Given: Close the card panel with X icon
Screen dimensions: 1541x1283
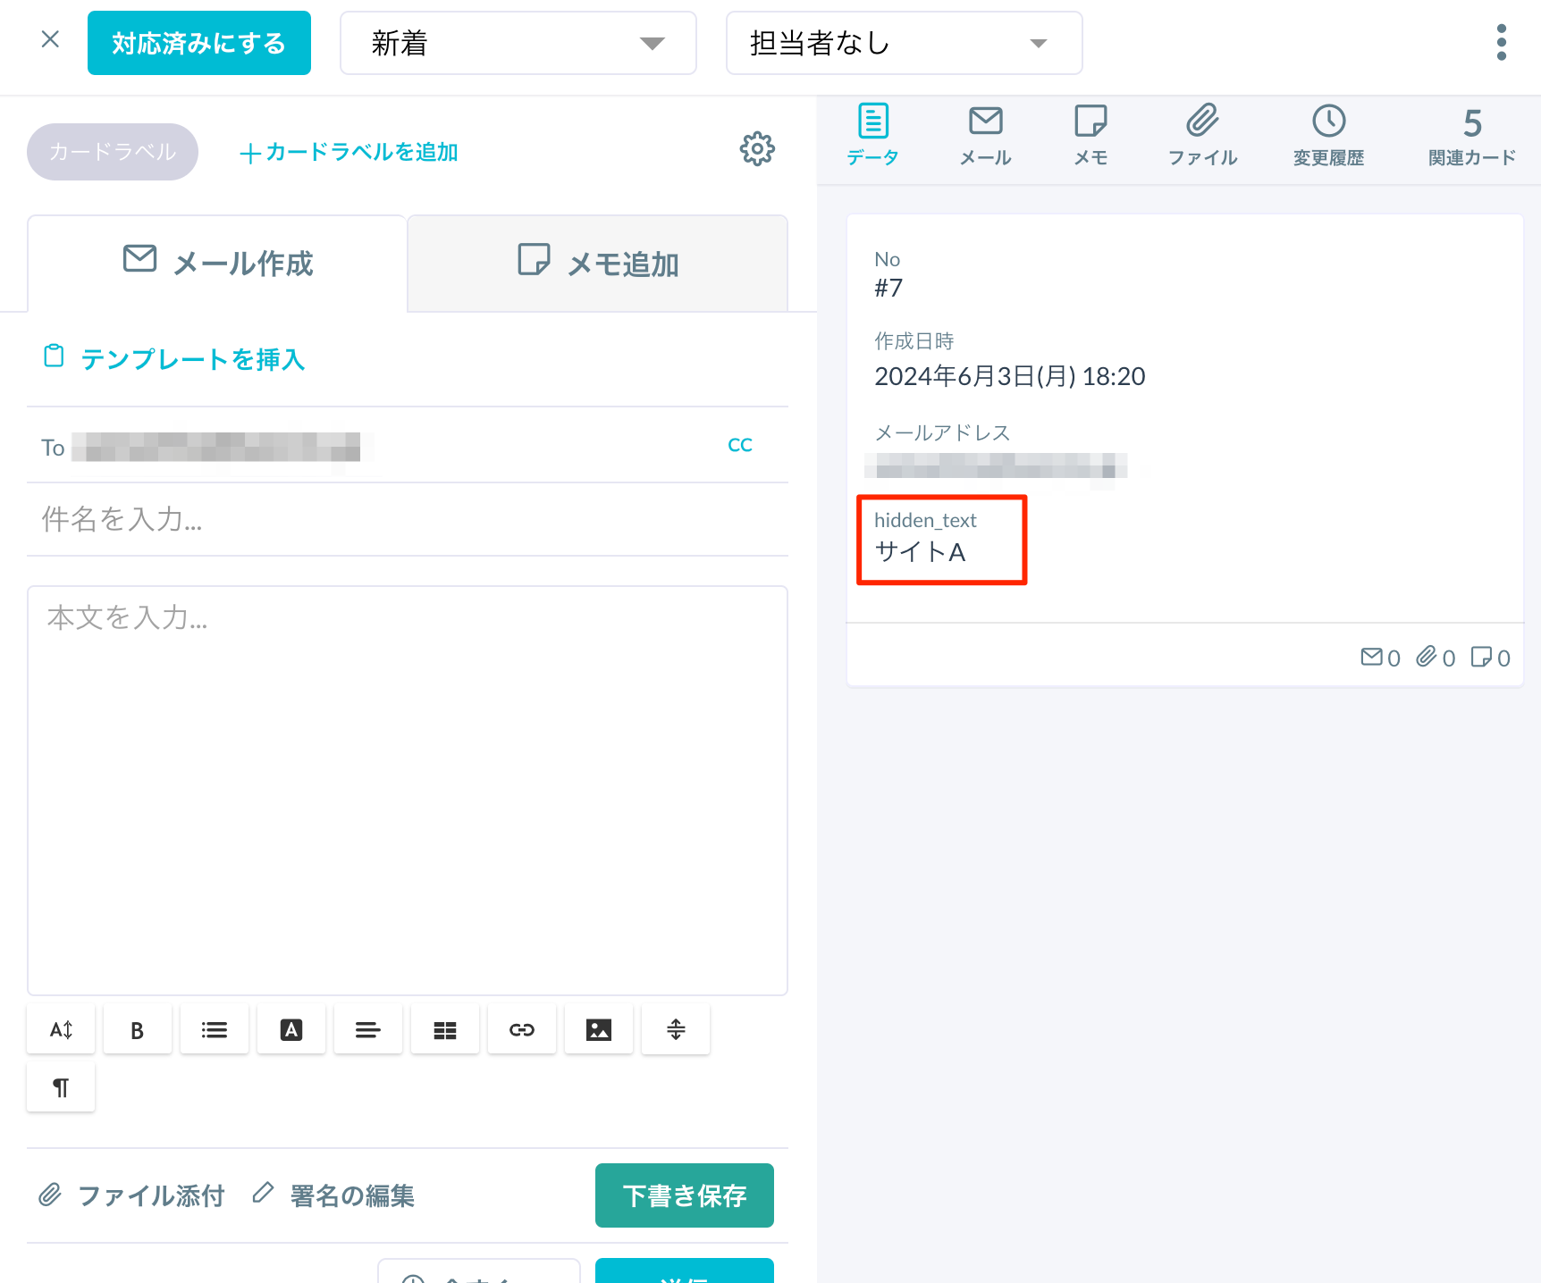Looking at the screenshot, I should pos(50,39).
